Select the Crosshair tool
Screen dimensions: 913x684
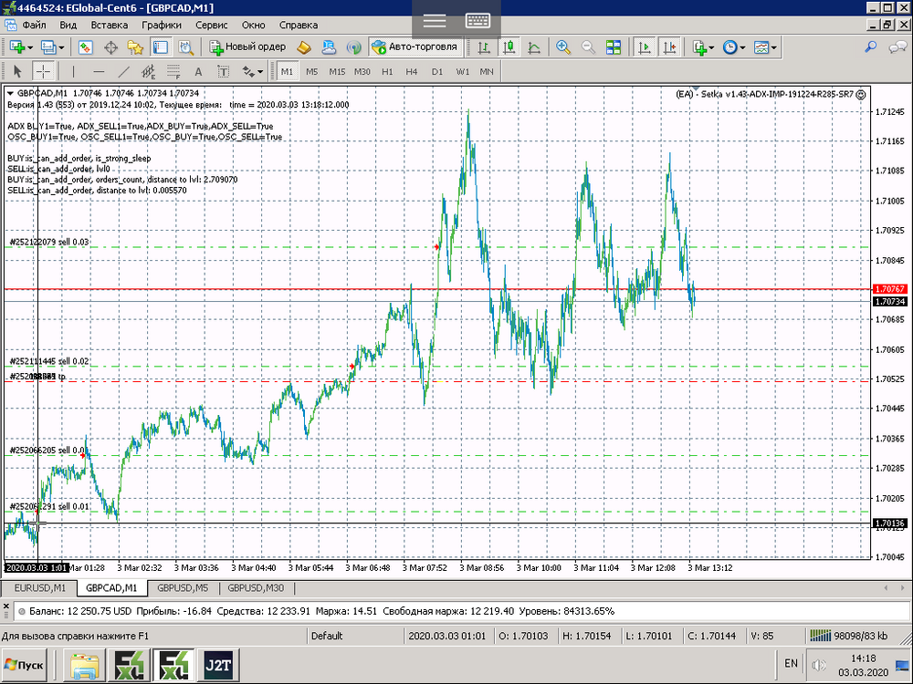click(43, 71)
